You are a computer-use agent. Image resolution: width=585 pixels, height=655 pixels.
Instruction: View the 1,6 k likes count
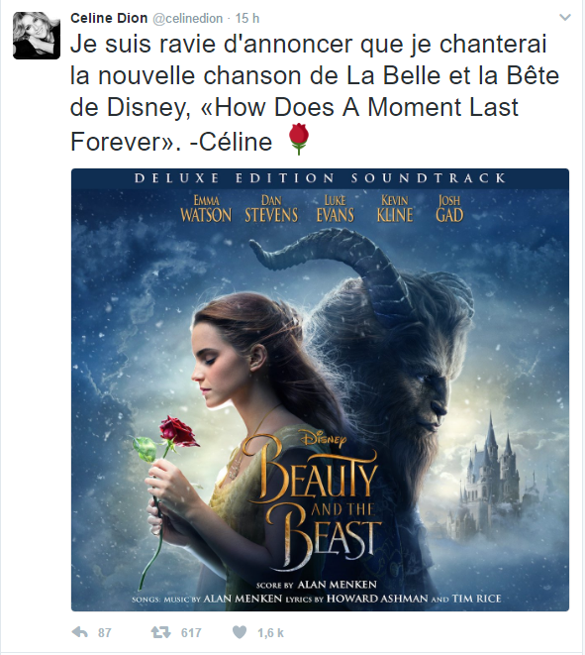click(x=270, y=633)
